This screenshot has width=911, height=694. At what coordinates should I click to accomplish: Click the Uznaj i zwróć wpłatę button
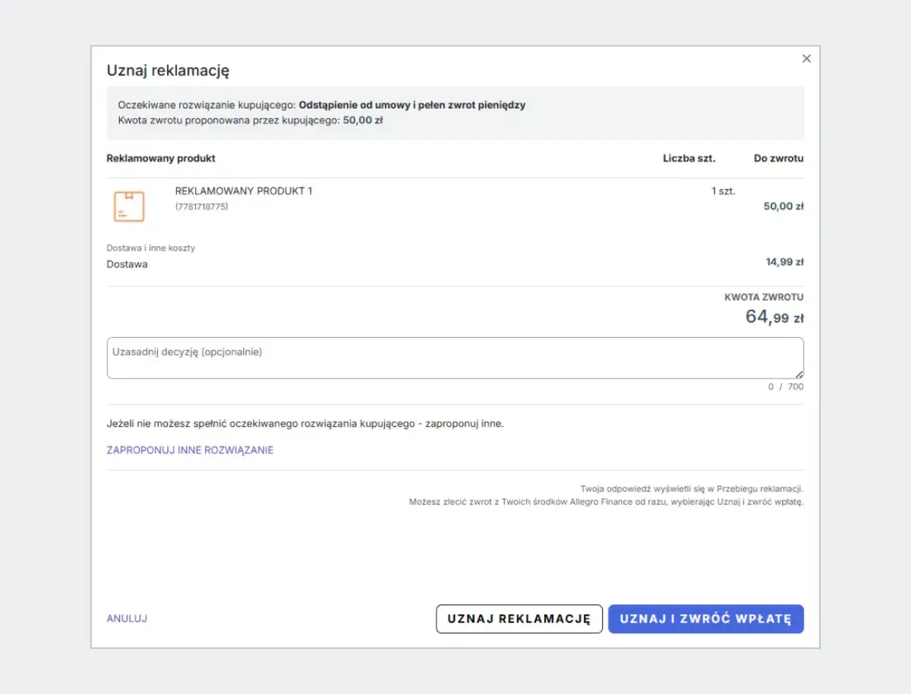tap(706, 619)
